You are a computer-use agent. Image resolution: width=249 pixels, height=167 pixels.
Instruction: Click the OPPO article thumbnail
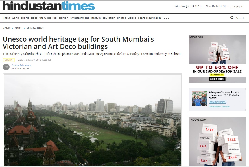pos(199,99)
